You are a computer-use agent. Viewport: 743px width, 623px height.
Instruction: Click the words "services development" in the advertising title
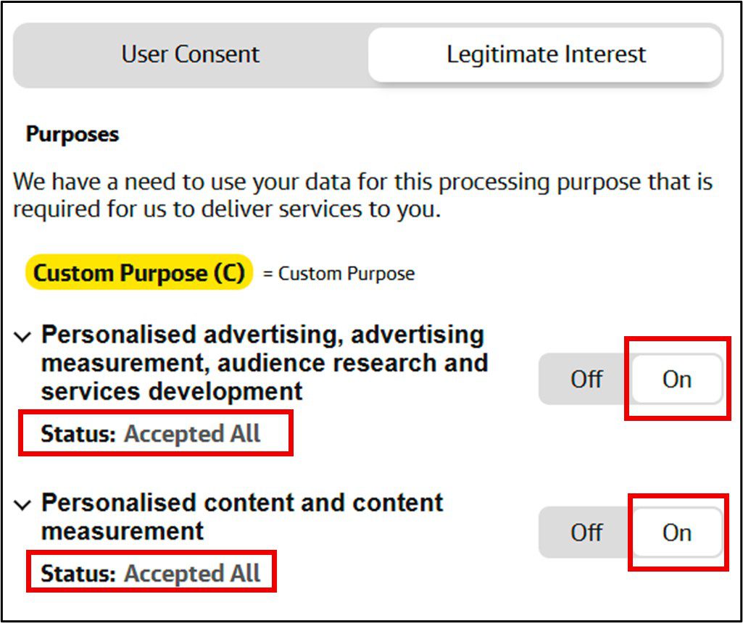(172, 391)
